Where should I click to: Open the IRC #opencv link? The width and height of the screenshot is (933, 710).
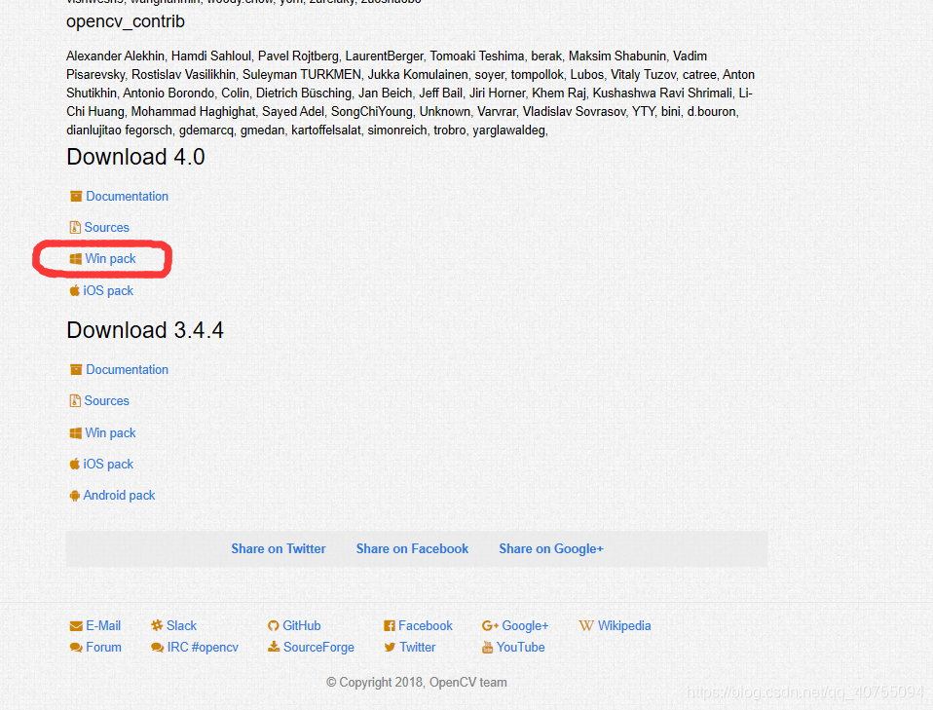pyautogui.click(x=203, y=648)
